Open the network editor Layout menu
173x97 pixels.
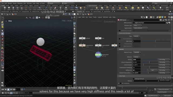click(x=100, y=17)
